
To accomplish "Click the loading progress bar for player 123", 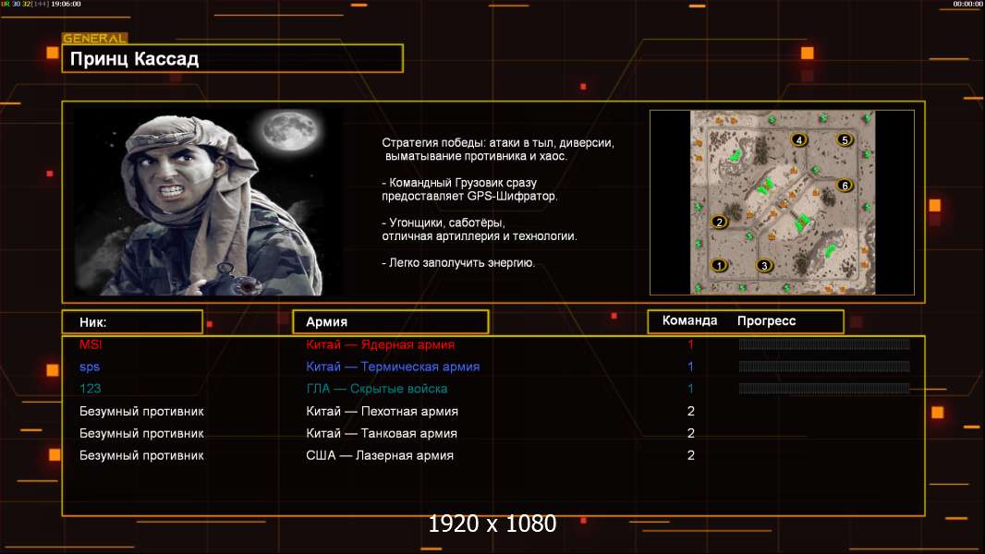I will [824, 389].
